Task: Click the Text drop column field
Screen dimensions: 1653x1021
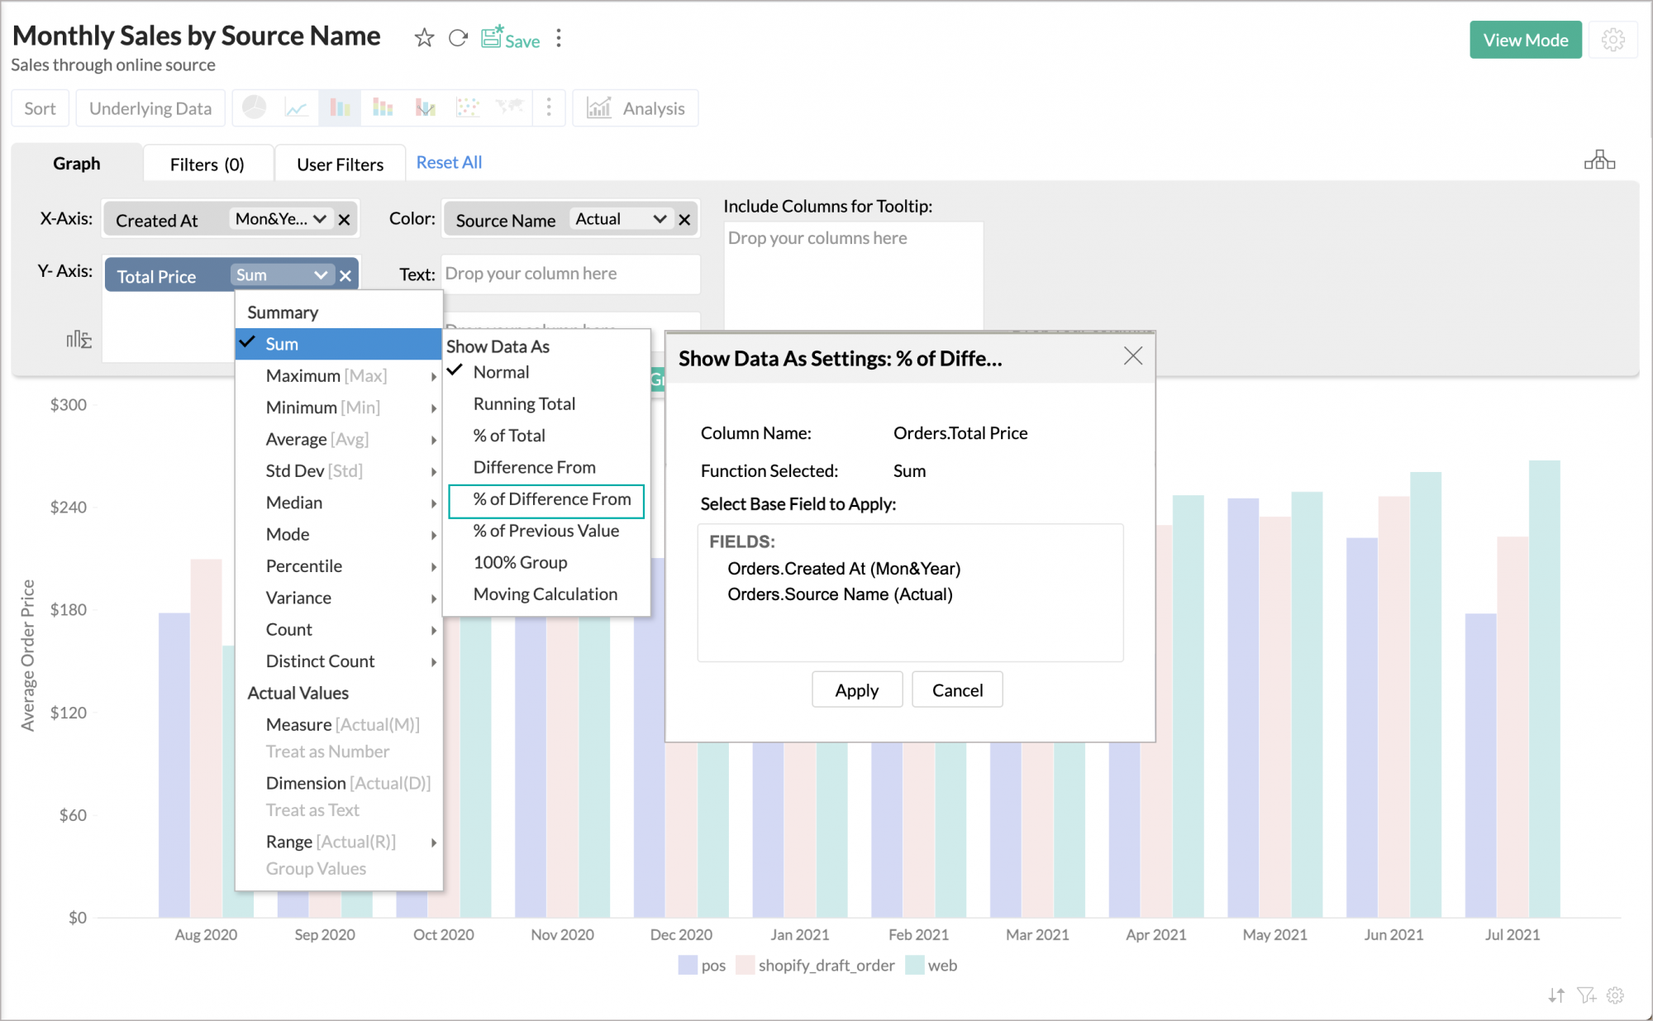Action: pos(570,274)
